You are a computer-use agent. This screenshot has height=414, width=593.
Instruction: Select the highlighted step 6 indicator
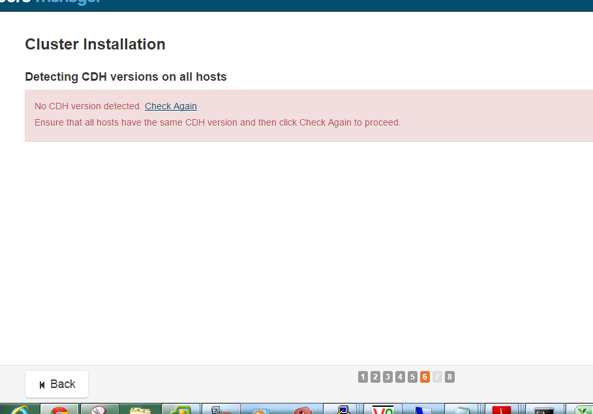coord(425,377)
